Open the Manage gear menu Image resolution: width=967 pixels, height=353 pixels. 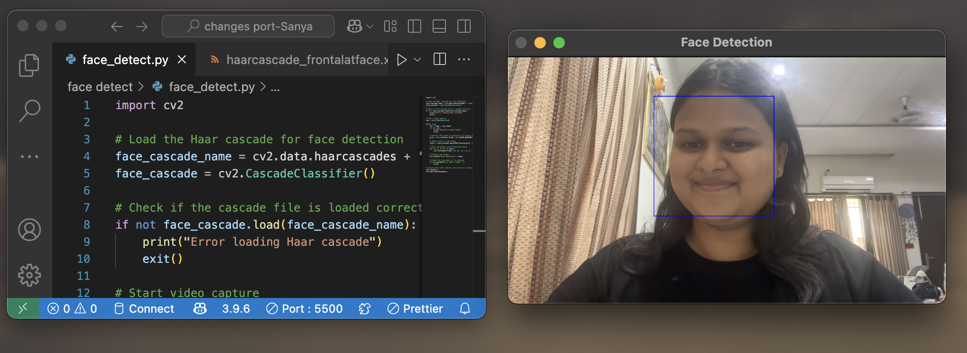[x=29, y=275]
